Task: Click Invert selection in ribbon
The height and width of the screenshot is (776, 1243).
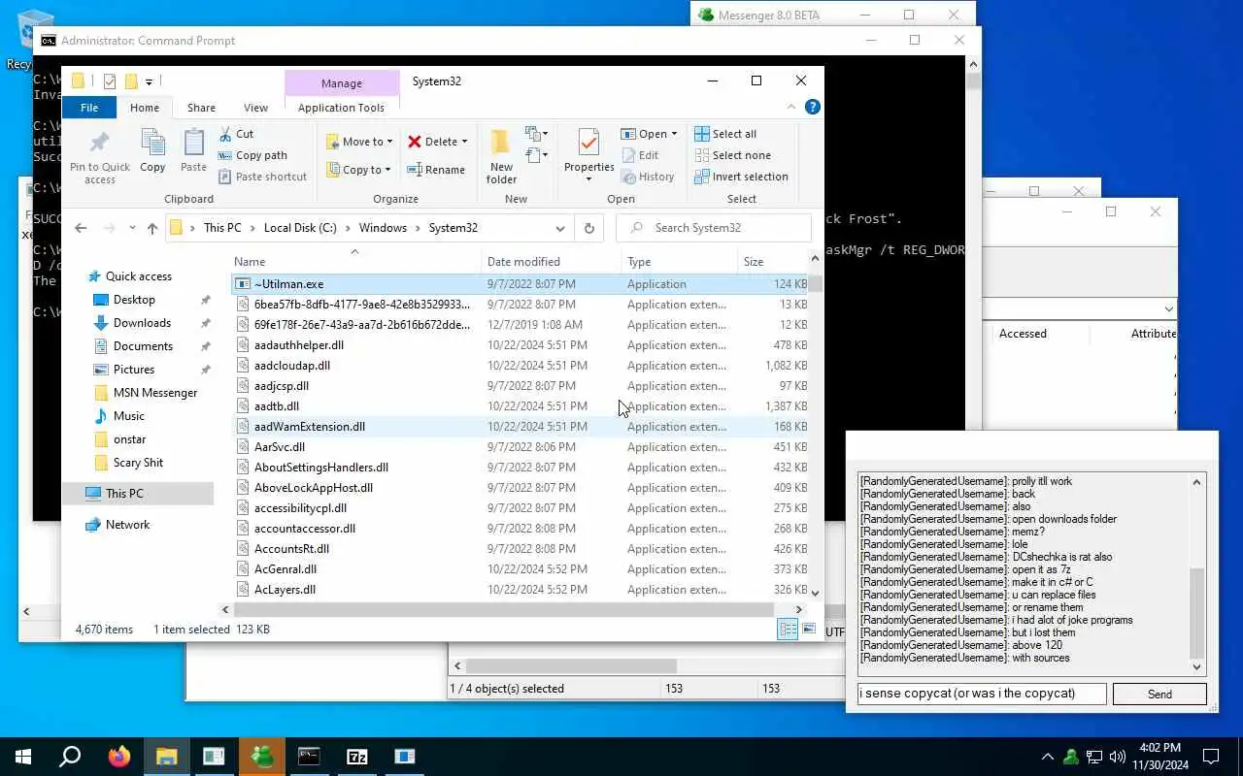Action: 741,177
